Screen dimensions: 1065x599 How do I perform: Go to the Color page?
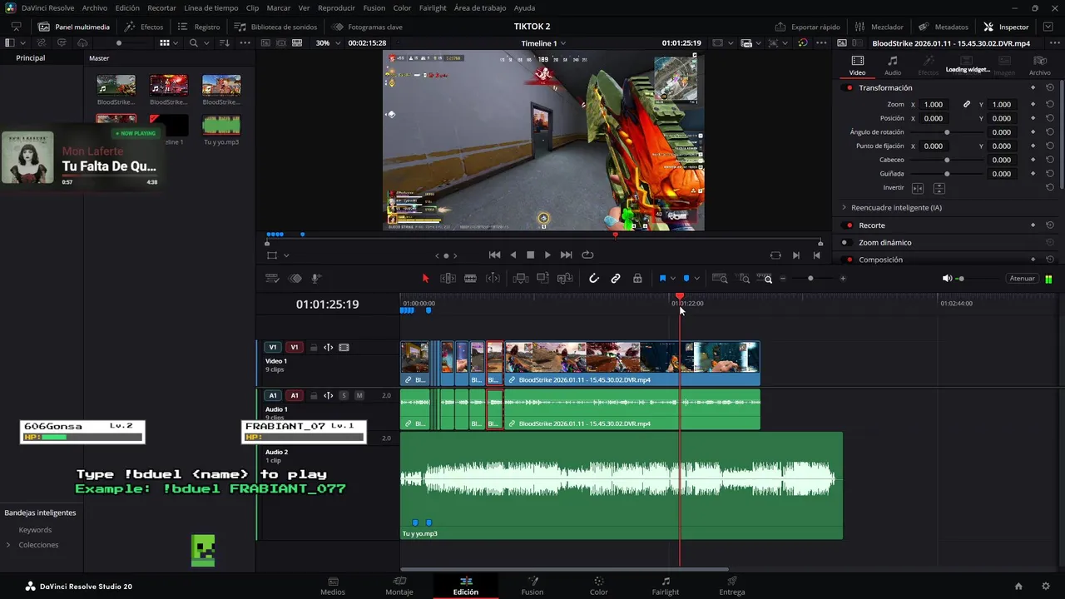point(598,586)
